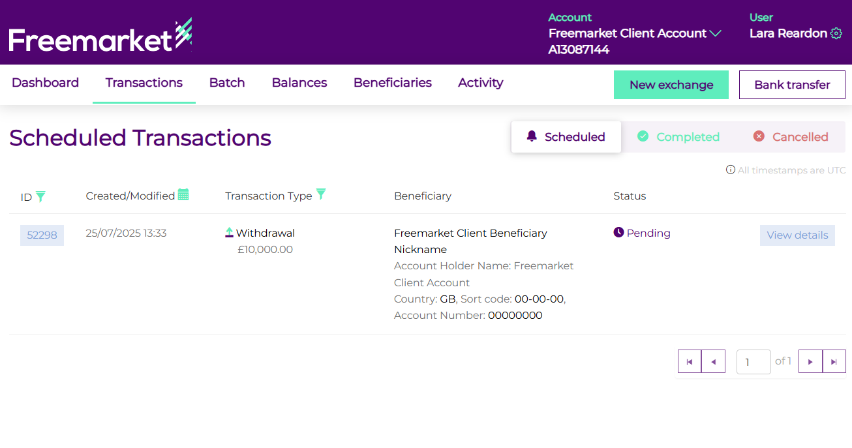Go to the previous page
Viewport: 852px width, 448px height.
tap(713, 362)
